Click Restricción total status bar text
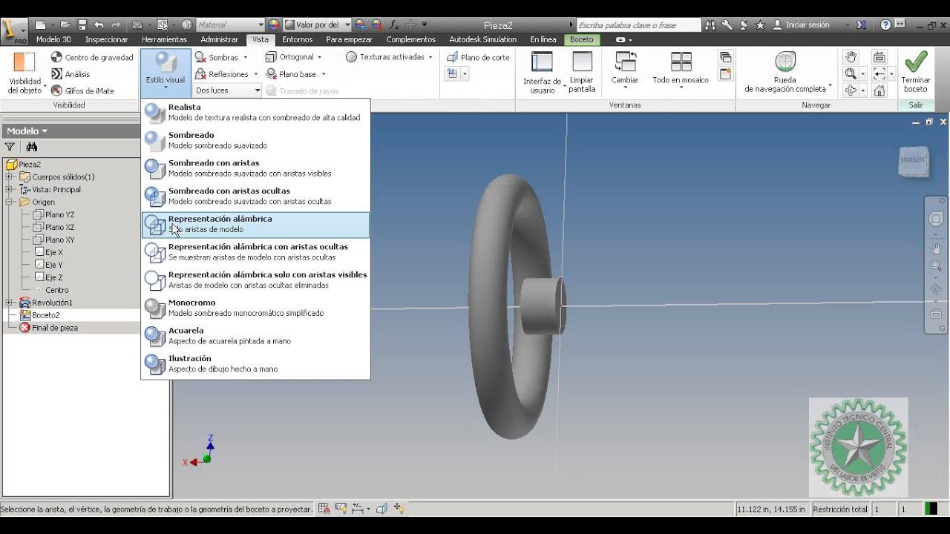This screenshot has height=534, width=950. (840, 510)
